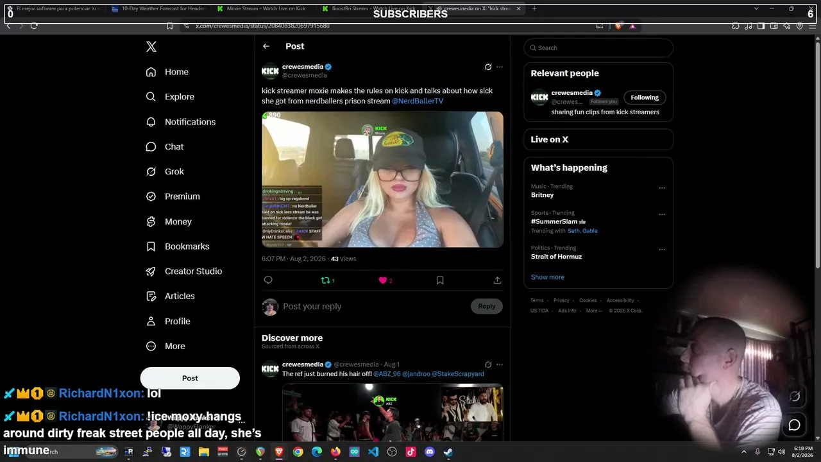Click the floating Grok button at bottom right
Viewport: 821px width, 462px height.
[795, 397]
